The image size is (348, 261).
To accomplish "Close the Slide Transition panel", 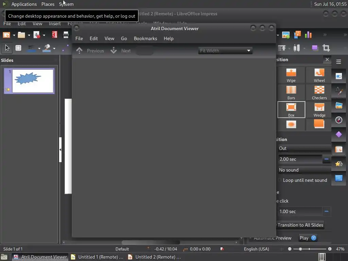I will point(327,59).
